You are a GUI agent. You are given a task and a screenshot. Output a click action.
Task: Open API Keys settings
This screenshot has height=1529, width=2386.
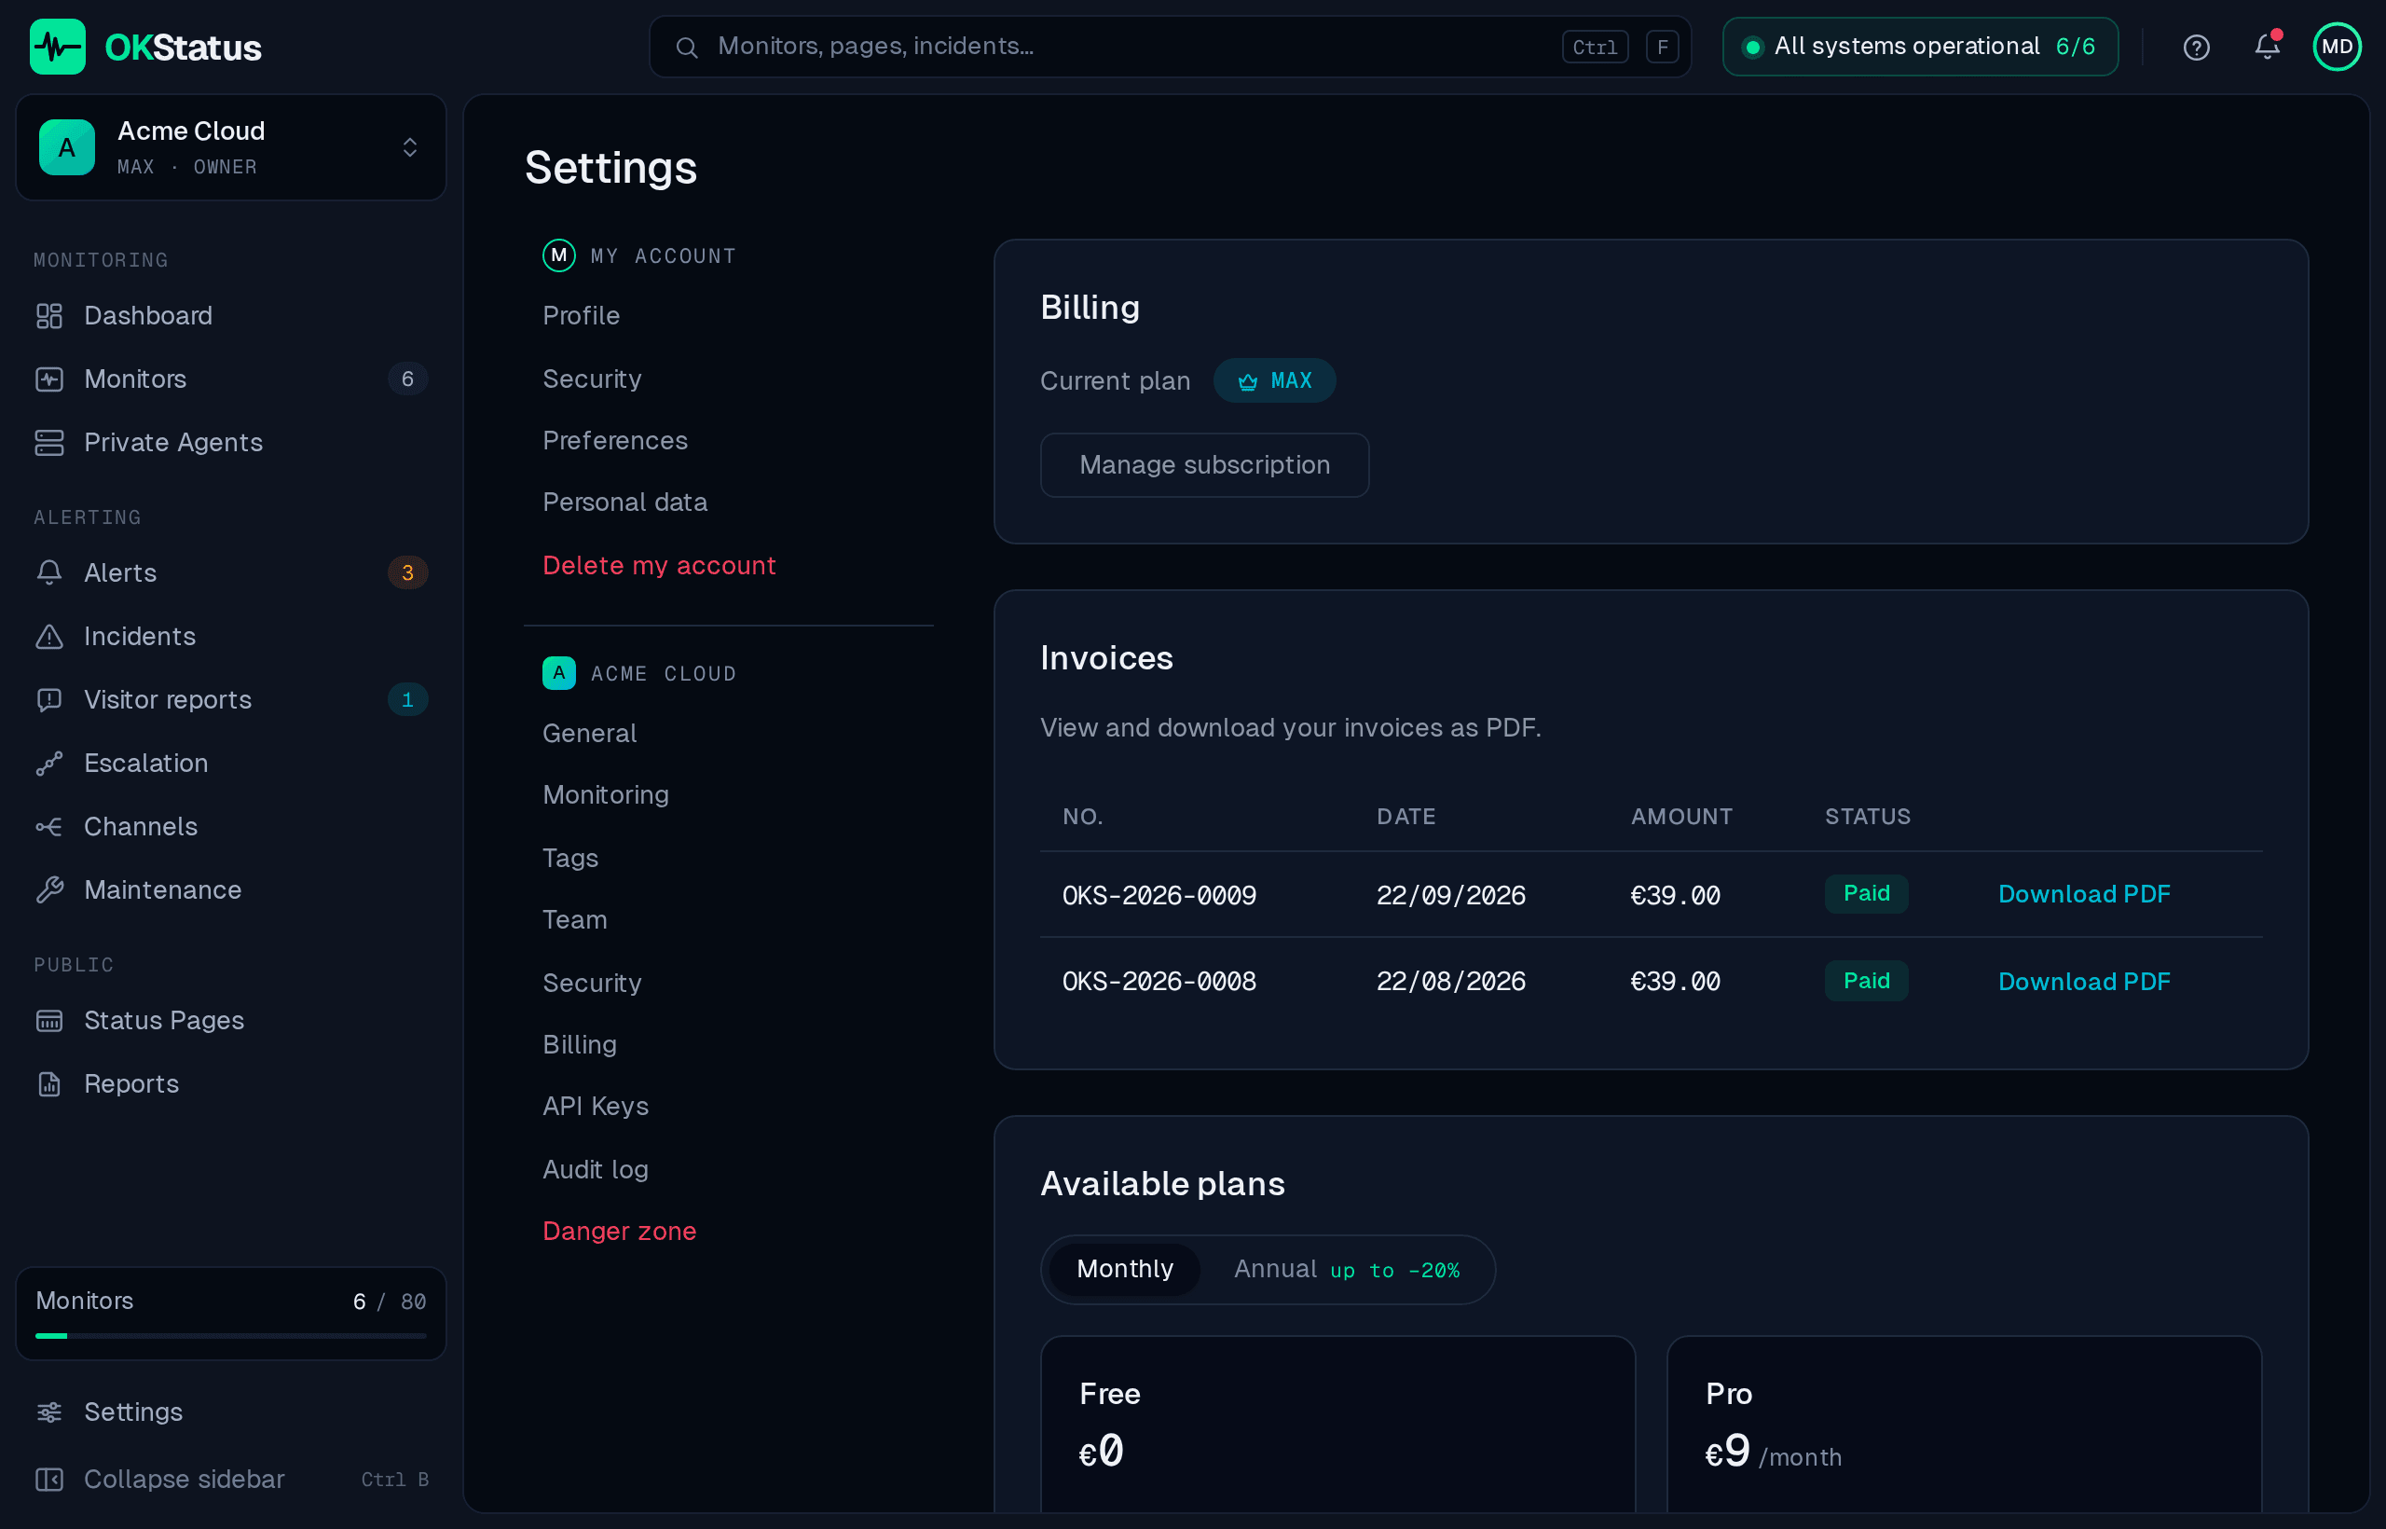pos(596,1106)
